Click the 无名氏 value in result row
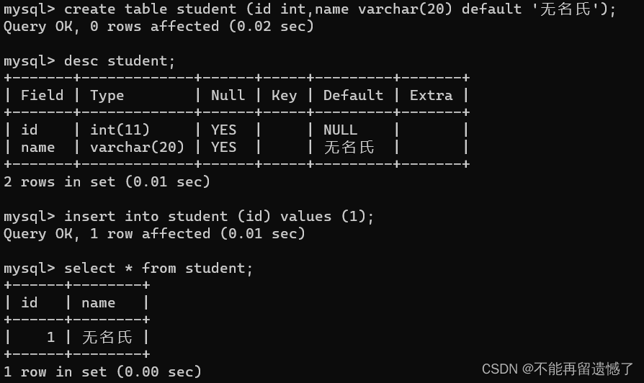 (107, 337)
